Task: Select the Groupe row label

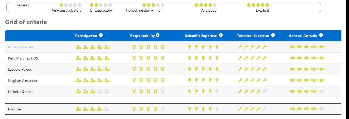Action: (14, 109)
